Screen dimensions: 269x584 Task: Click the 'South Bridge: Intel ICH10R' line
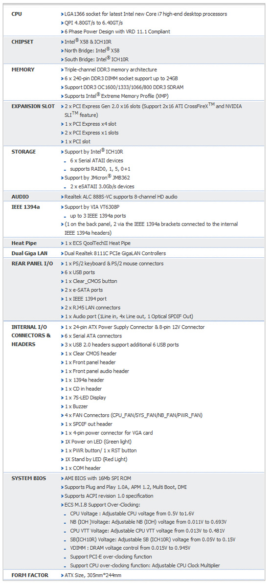tap(97, 59)
